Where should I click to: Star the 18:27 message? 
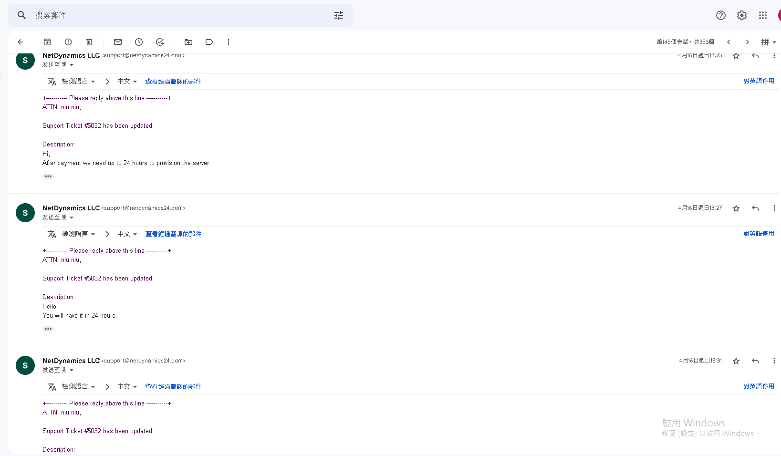tap(736, 208)
